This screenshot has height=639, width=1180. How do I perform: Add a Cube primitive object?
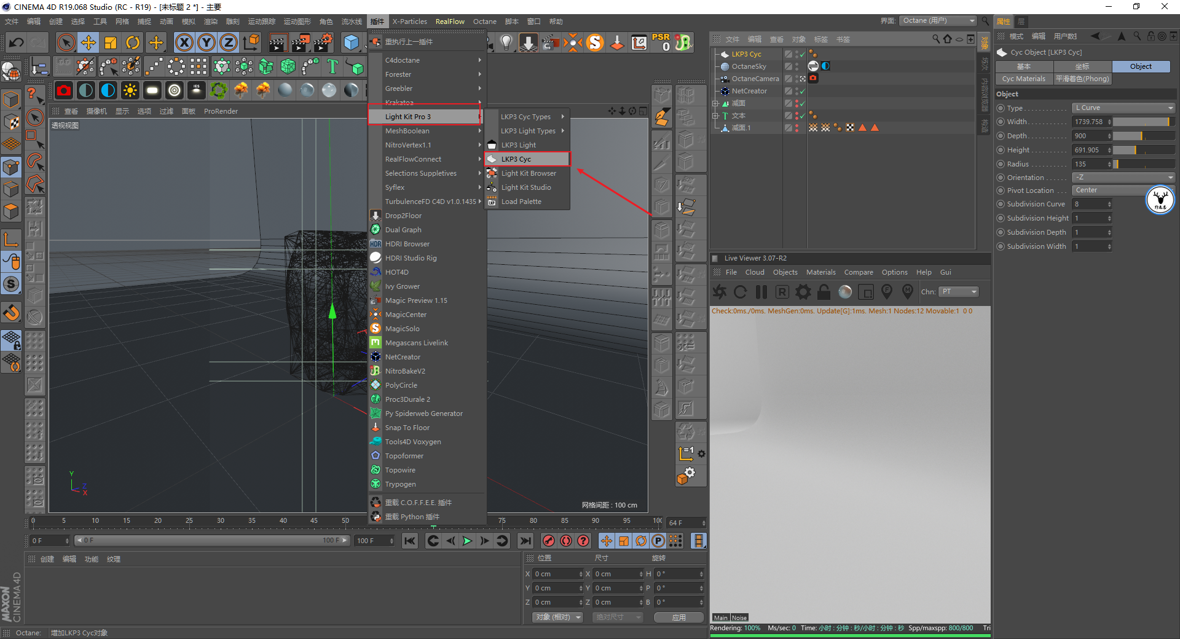[351, 42]
